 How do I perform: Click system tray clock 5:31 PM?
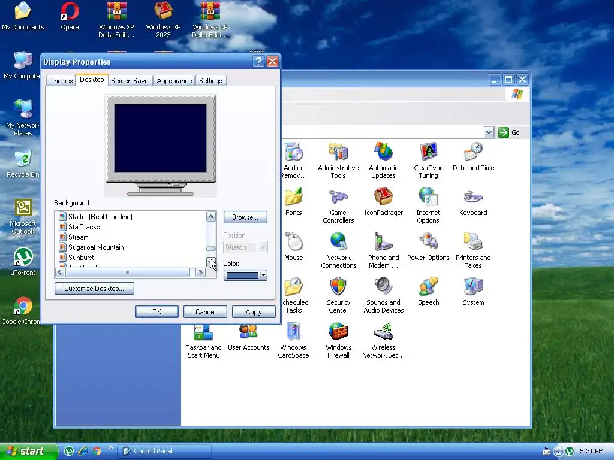tap(591, 451)
